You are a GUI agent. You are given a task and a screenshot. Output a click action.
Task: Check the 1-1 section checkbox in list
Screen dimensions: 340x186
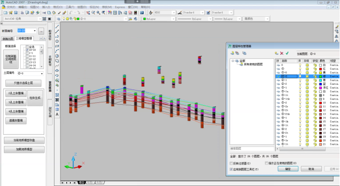(x=27, y=53)
